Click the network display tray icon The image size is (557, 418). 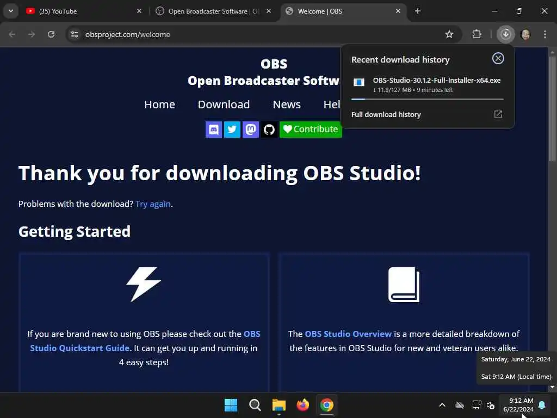tap(476, 405)
